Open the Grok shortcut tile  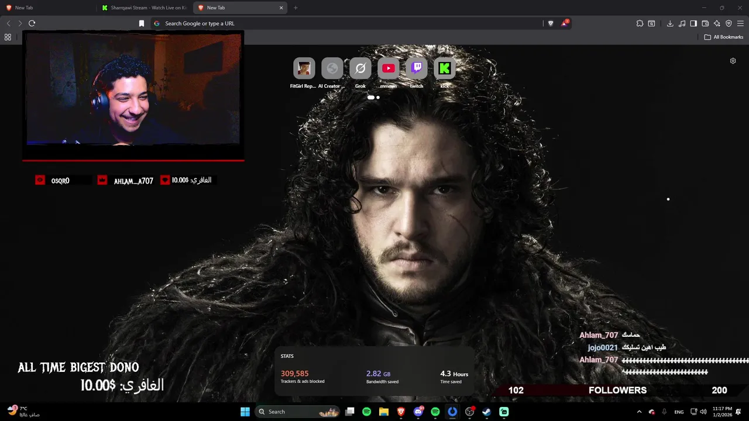click(360, 68)
